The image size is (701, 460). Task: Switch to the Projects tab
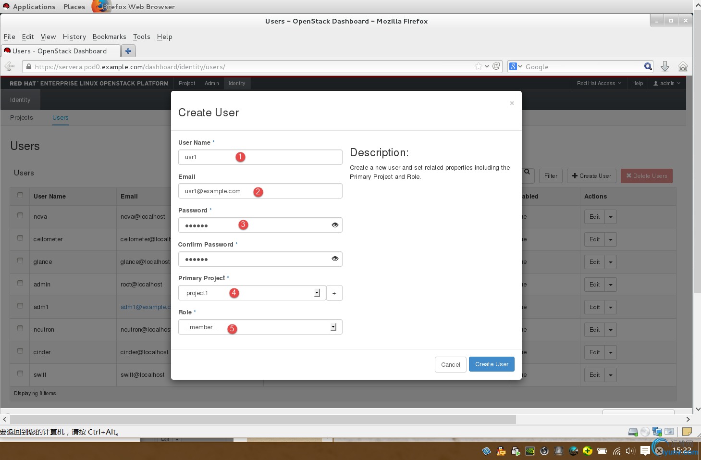point(22,118)
